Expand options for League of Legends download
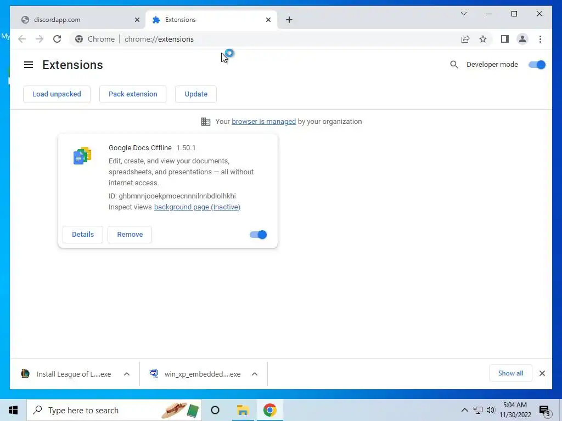The height and width of the screenshot is (421, 562). (127, 374)
